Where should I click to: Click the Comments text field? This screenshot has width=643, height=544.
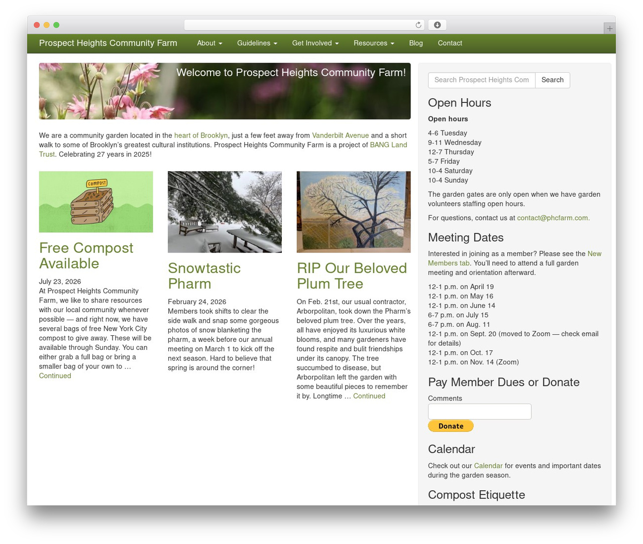click(x=480, y=412)
